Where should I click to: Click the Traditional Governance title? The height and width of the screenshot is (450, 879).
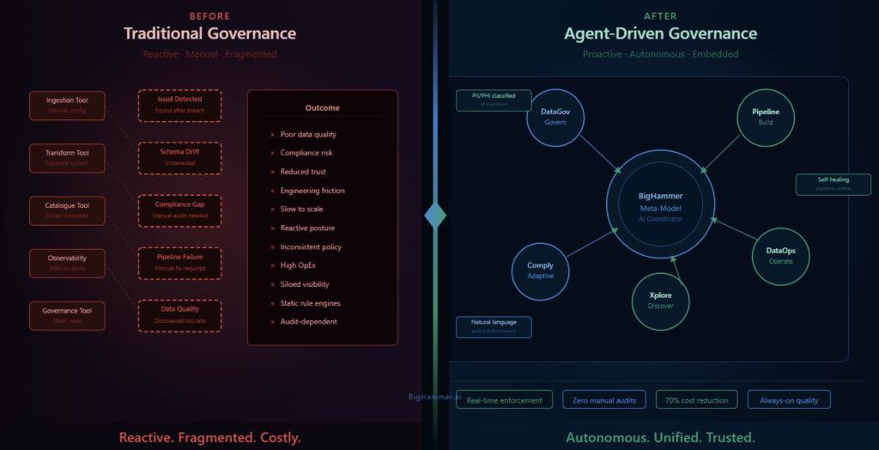click(209, 33)
